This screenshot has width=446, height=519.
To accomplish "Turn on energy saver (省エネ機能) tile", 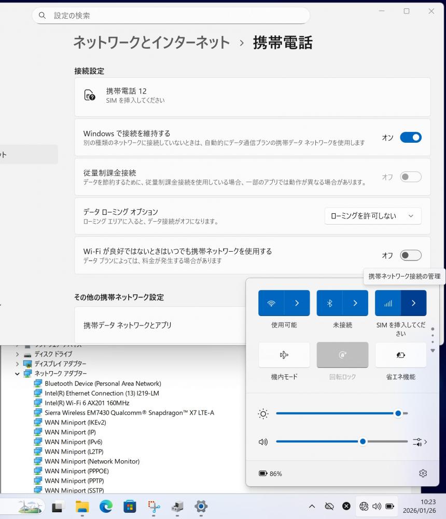I will coord(400,355).
